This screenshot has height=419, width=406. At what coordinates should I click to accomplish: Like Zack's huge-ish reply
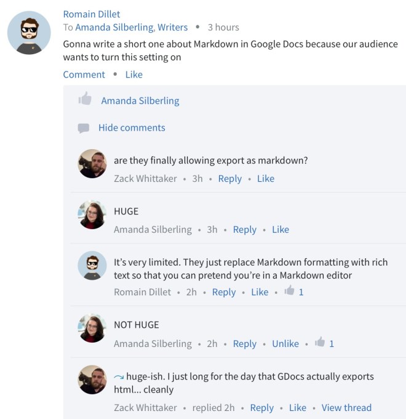point(298,407)
